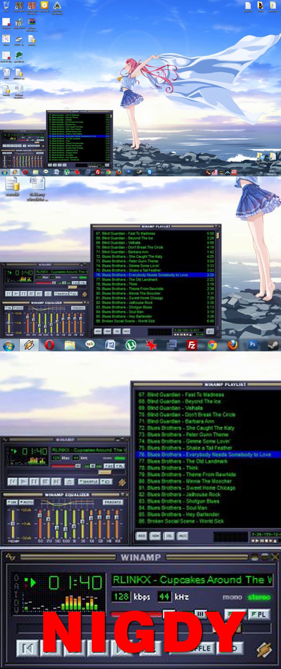This screenshot has width=281, height=669.
Task: Click the Word icon in the enlarged taskbar
Action: (110, 345)
